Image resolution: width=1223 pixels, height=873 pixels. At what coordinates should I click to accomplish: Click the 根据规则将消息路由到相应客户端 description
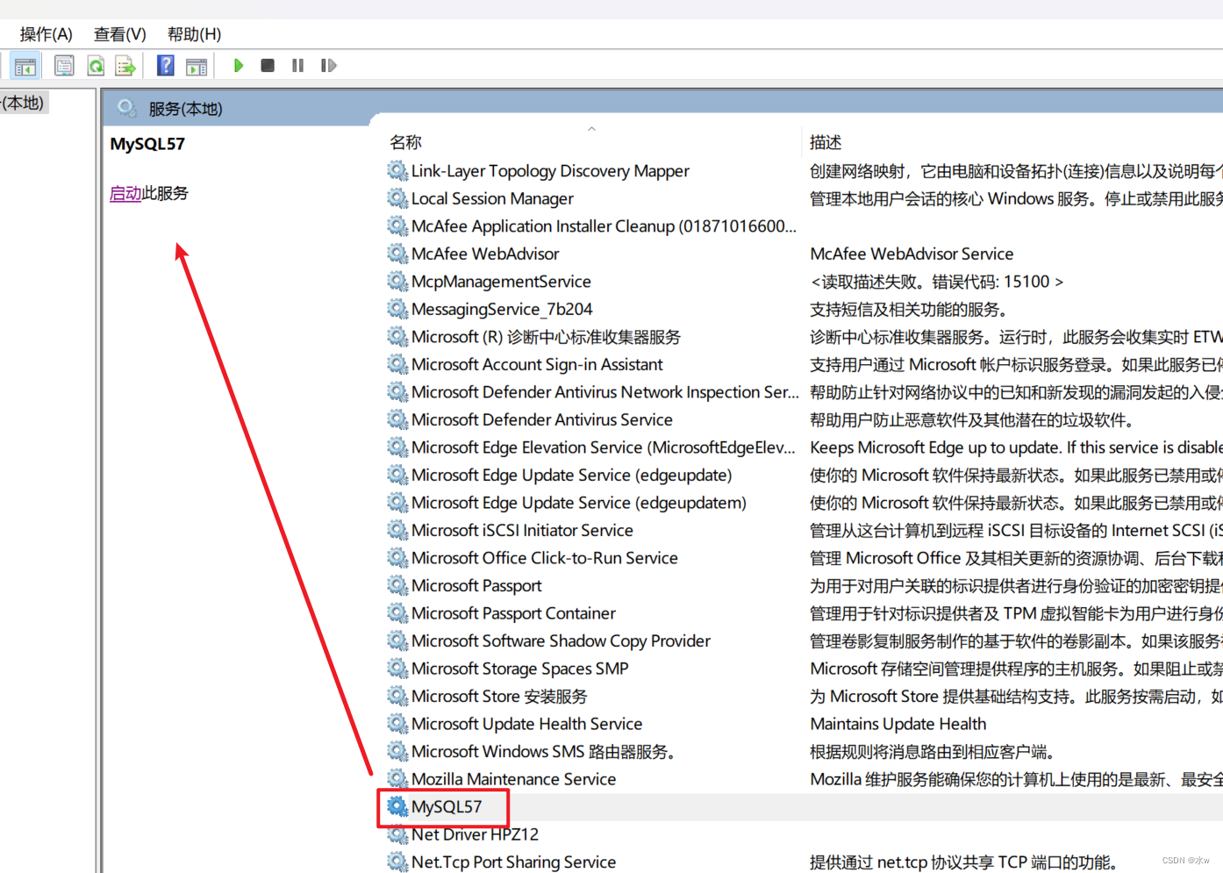tap(932, 751)
